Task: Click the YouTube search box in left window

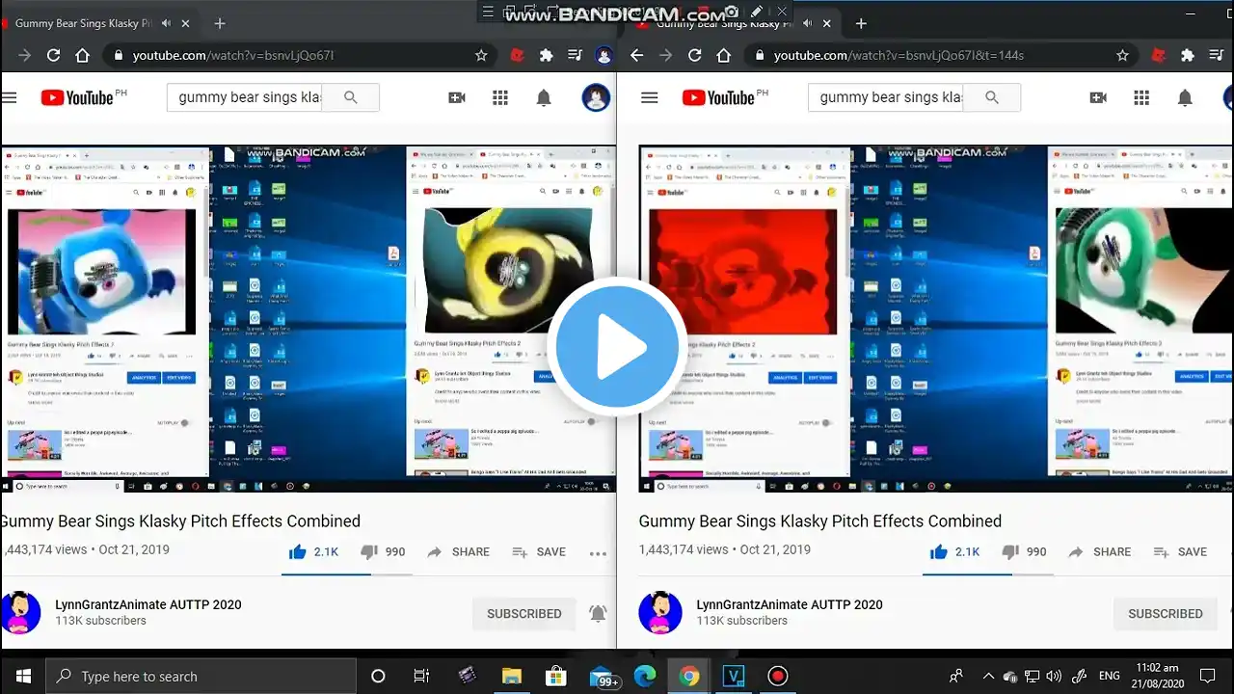Action: (x=245, y=97)
